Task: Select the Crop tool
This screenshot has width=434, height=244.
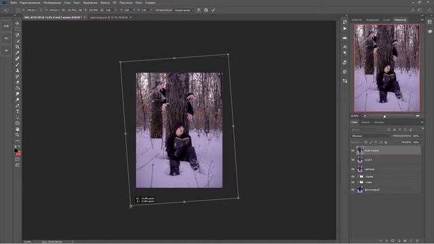Action: pos(18,47)
